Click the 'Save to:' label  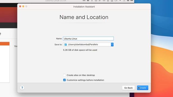tap(58, 44)
